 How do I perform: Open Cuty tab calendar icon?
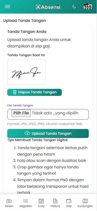[41, 201]
